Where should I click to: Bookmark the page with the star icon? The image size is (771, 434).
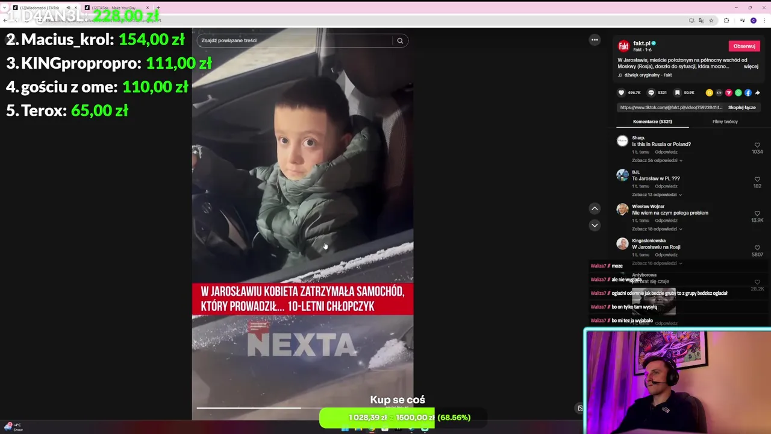click(x=711, y=20)
